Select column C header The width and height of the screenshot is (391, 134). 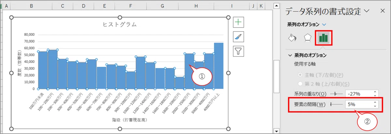coord(63,6)
